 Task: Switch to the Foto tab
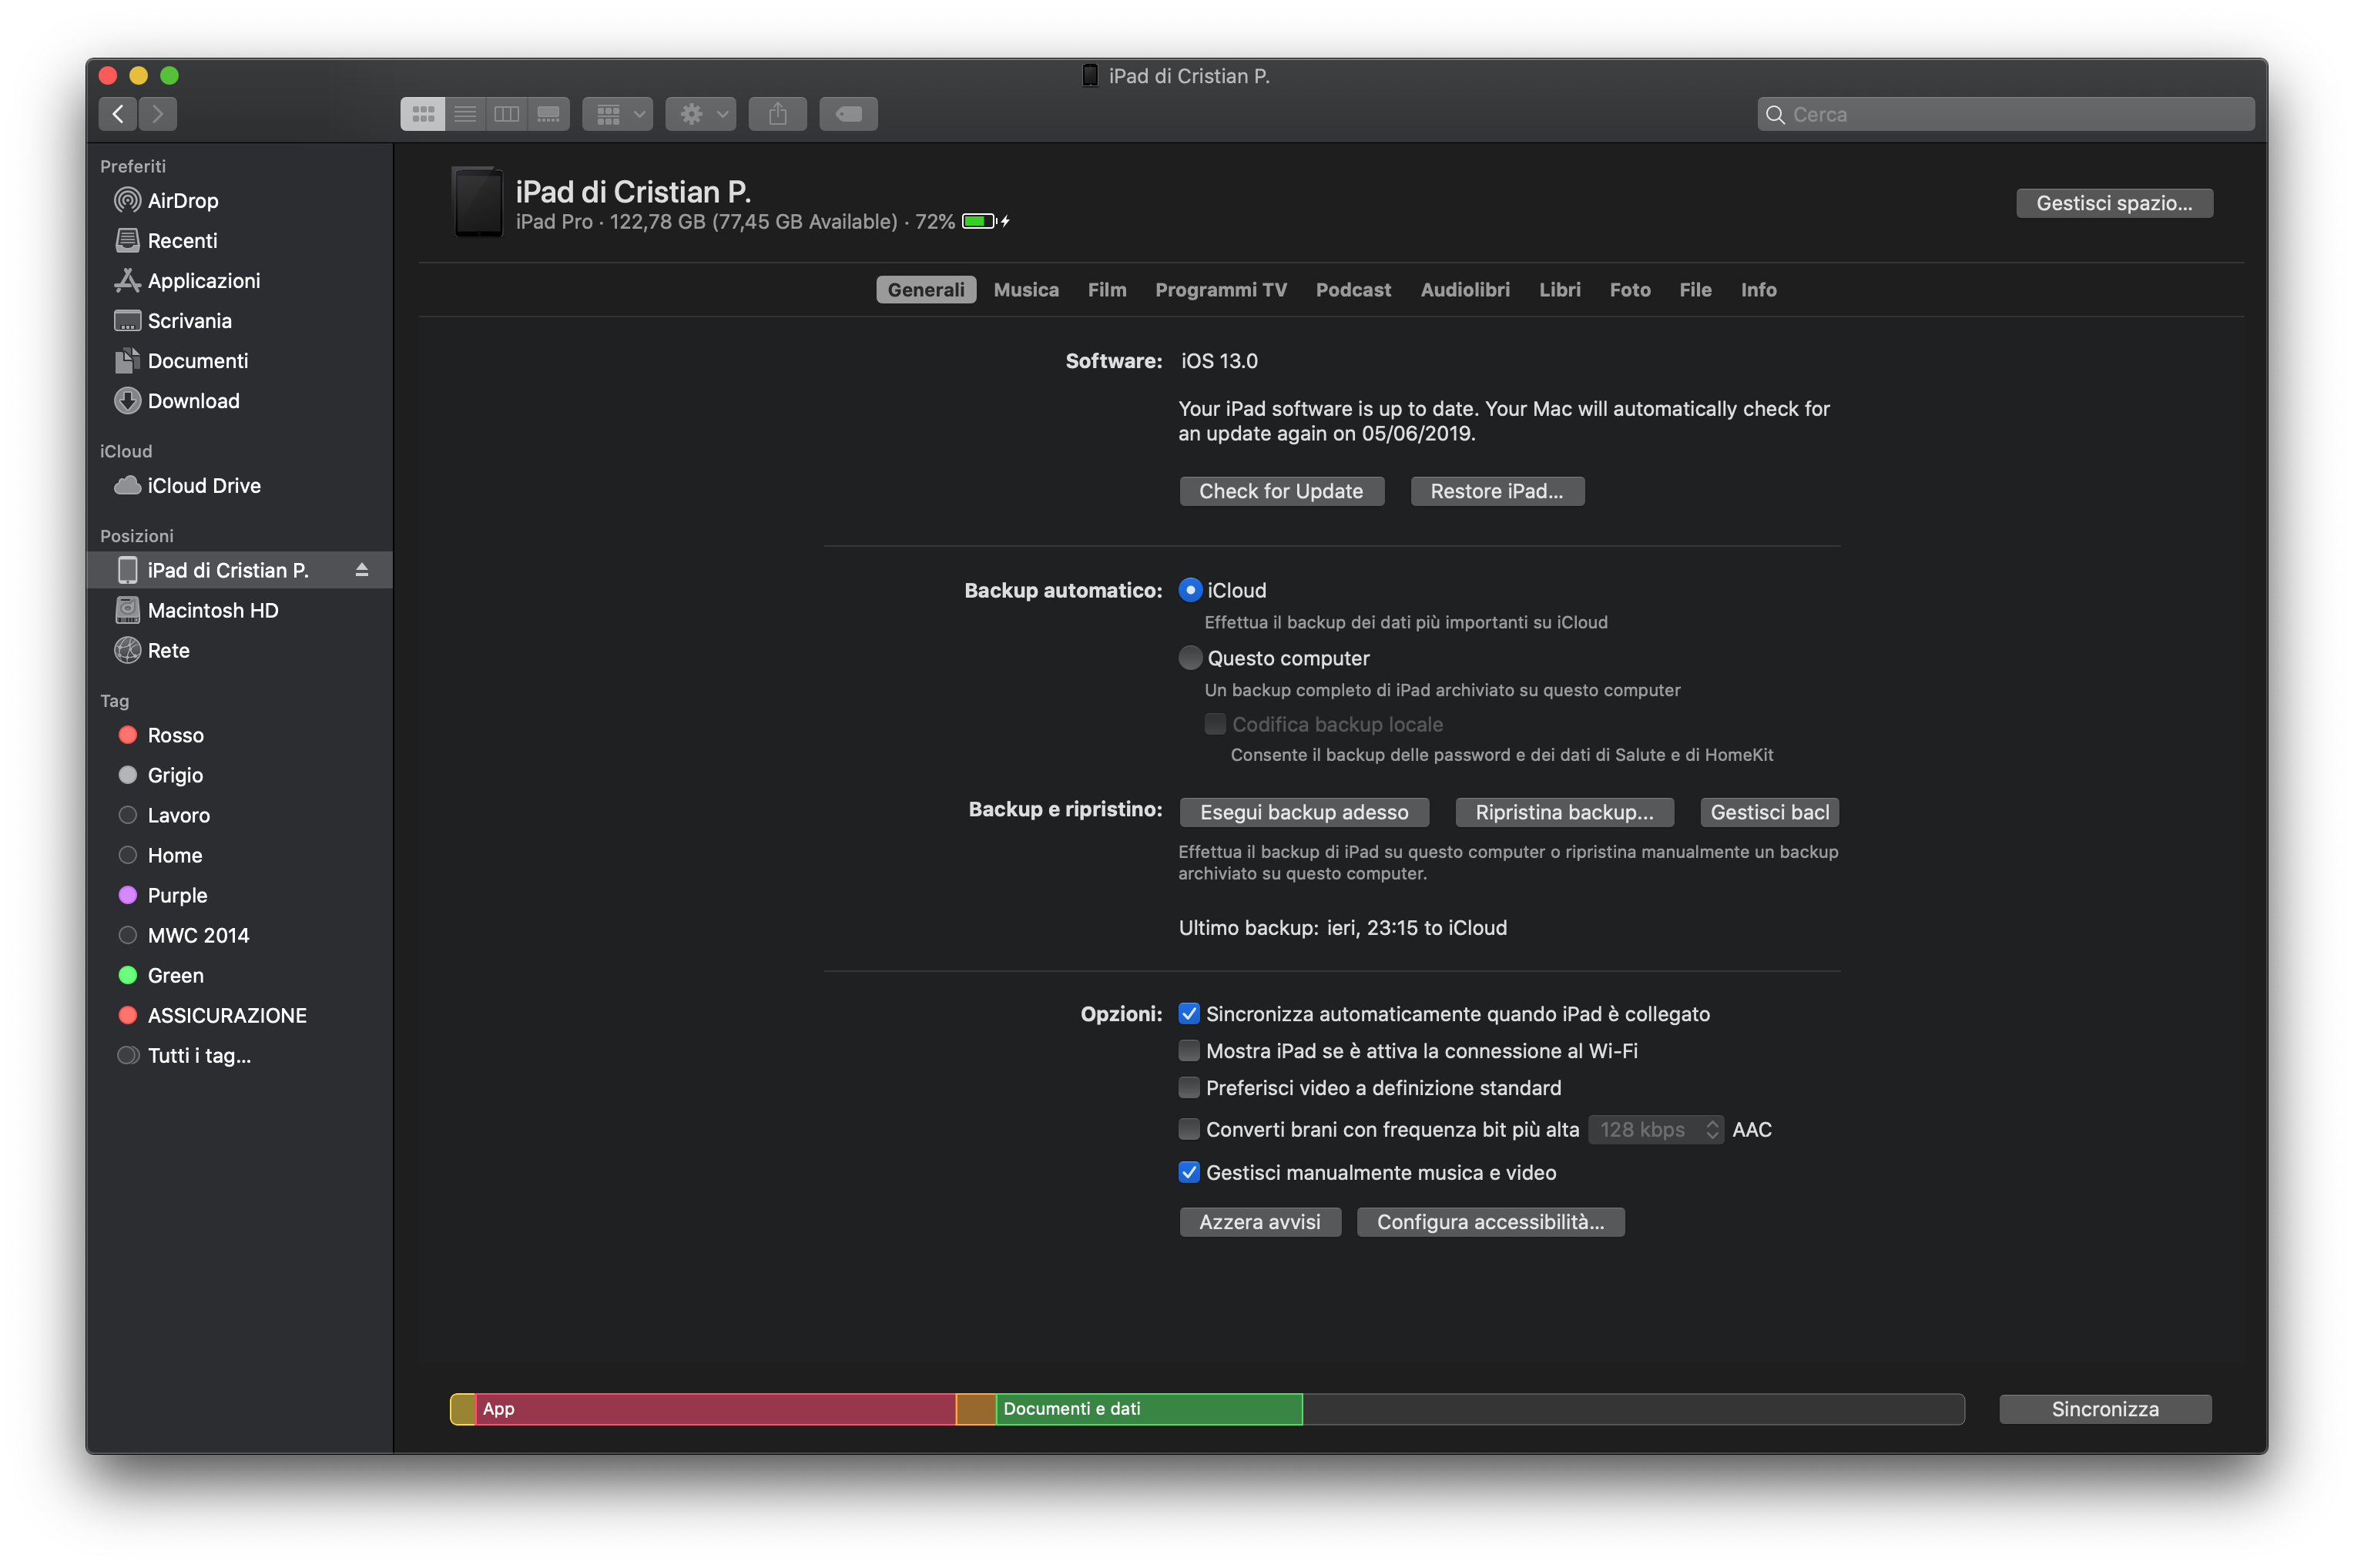click(x=1630, y=290)
